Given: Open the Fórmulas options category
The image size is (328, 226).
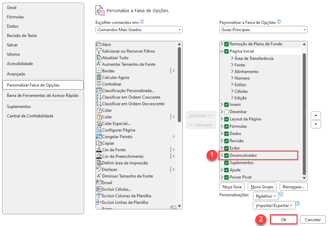Looking at the screenshot, I should coord(15,17).
